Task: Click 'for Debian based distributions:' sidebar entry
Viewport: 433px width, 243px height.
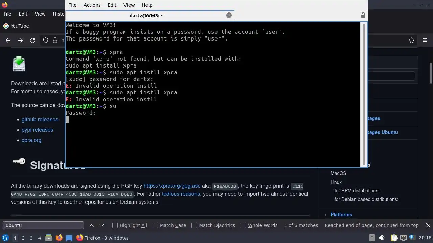Action: 366,199
